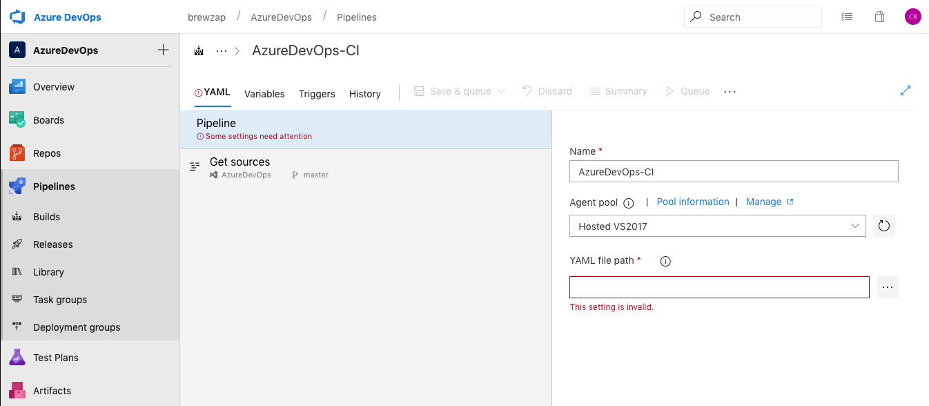Click the YAML file path info icon

coord(665,261)
